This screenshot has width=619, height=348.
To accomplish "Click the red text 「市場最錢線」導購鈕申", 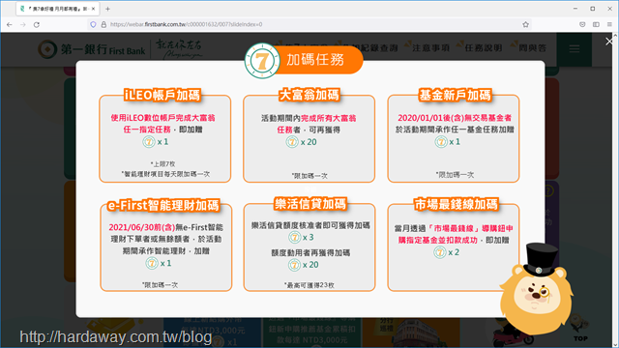I will click(471, 228).
